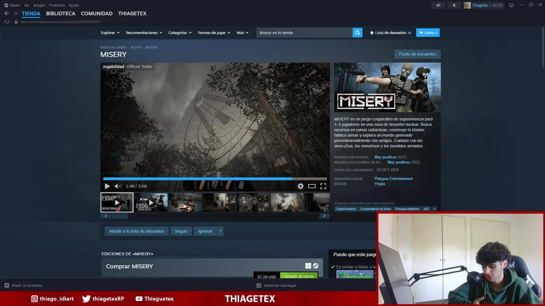Click the Windows platform icon
The width and height of the screenshot is (545, 306).
(308, 266)
